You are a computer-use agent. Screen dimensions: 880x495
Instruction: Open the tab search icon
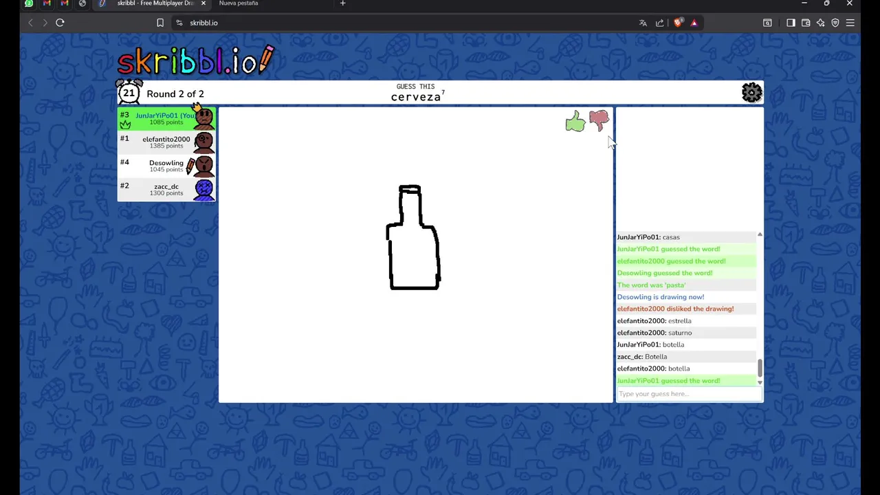pos(767,23)
